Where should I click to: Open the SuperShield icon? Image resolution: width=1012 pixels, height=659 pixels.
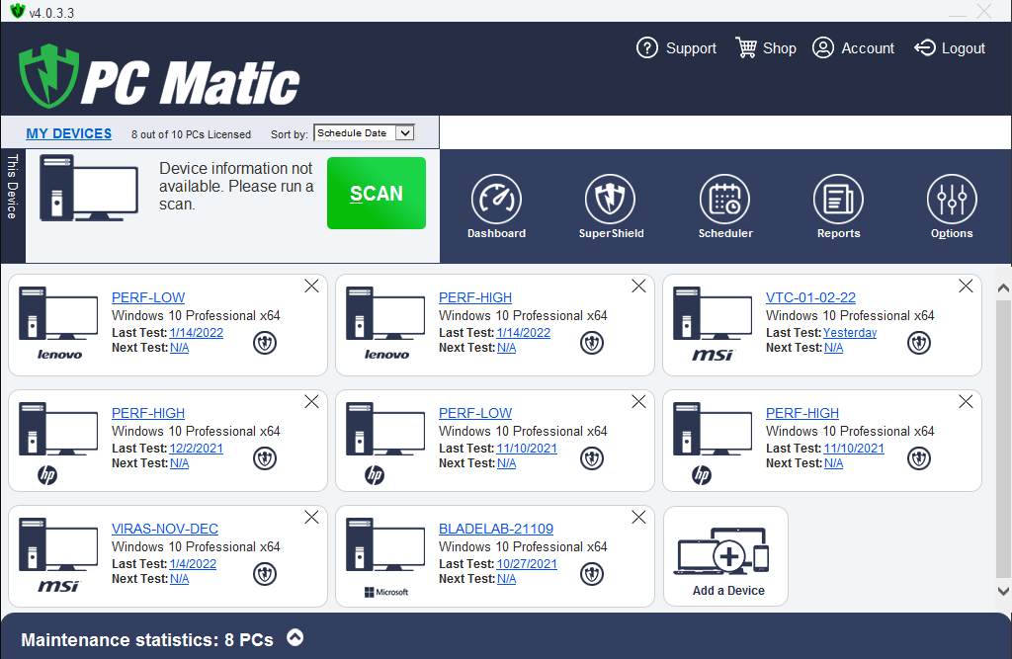pyautogui.click(x=611, y=200)
